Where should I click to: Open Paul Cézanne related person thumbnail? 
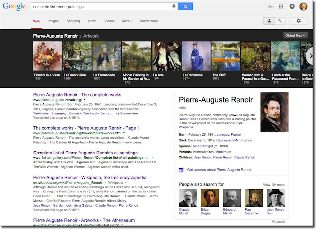coord(254,198)
